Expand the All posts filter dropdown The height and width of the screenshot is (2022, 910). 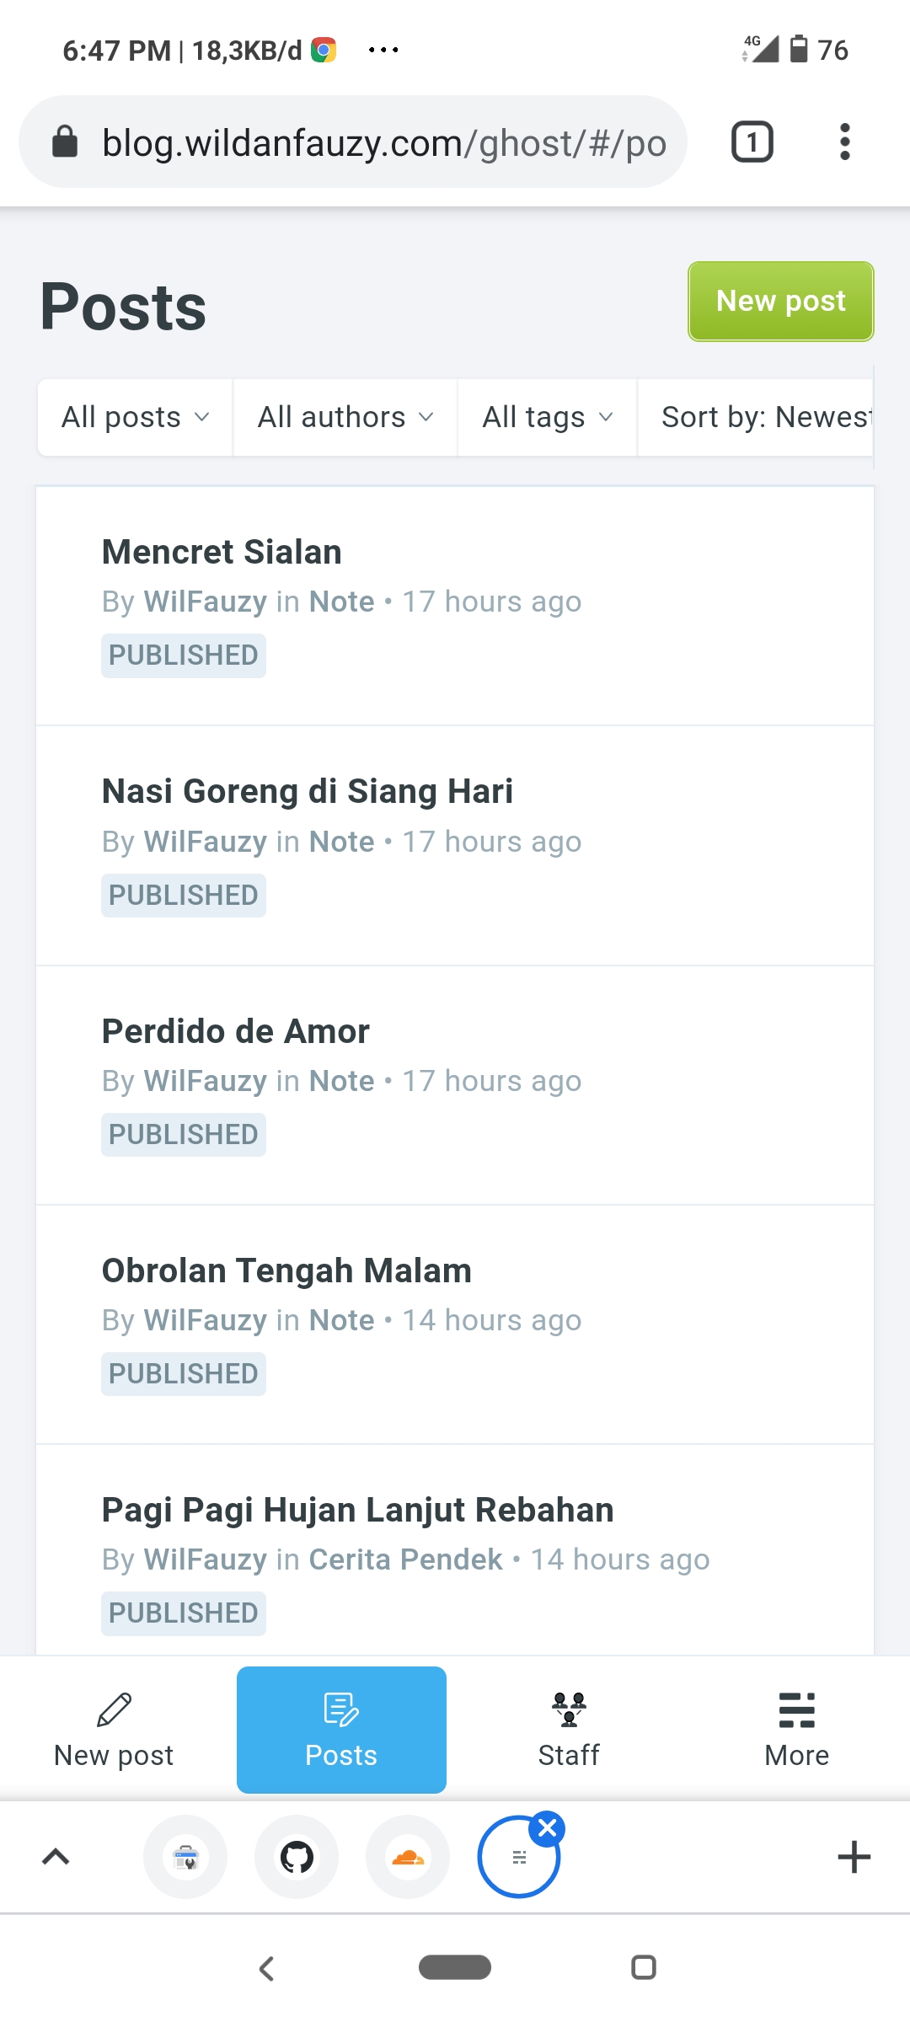pyautogui.click(x=135, y=417)
